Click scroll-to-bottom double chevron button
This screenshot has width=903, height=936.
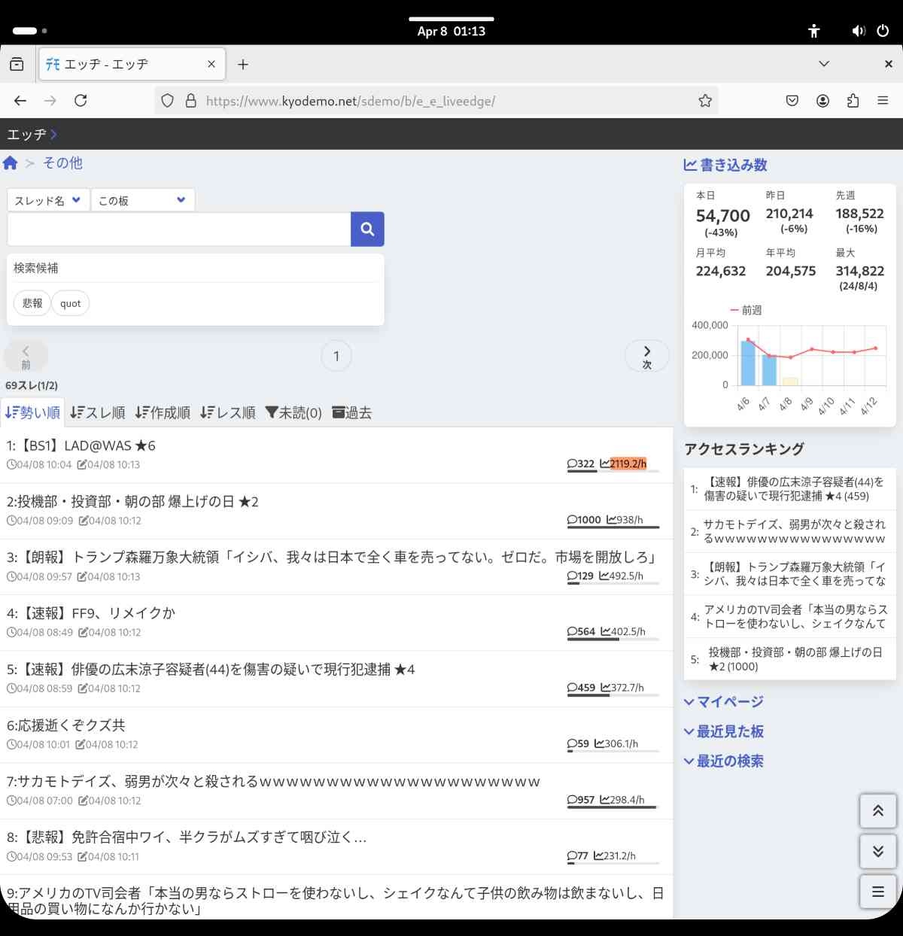877,852
